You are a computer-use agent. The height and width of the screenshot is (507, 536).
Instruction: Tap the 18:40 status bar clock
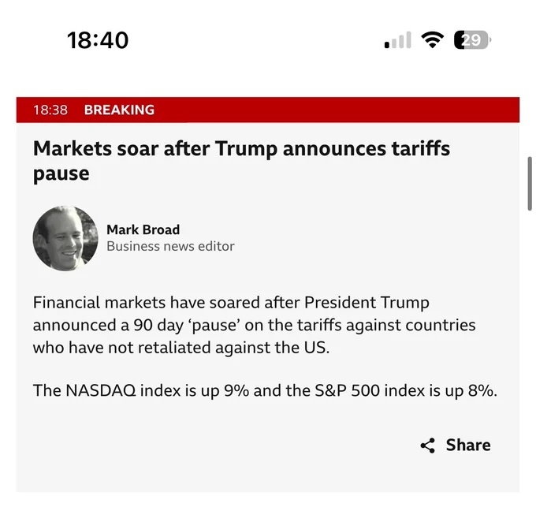pos(98,40)
